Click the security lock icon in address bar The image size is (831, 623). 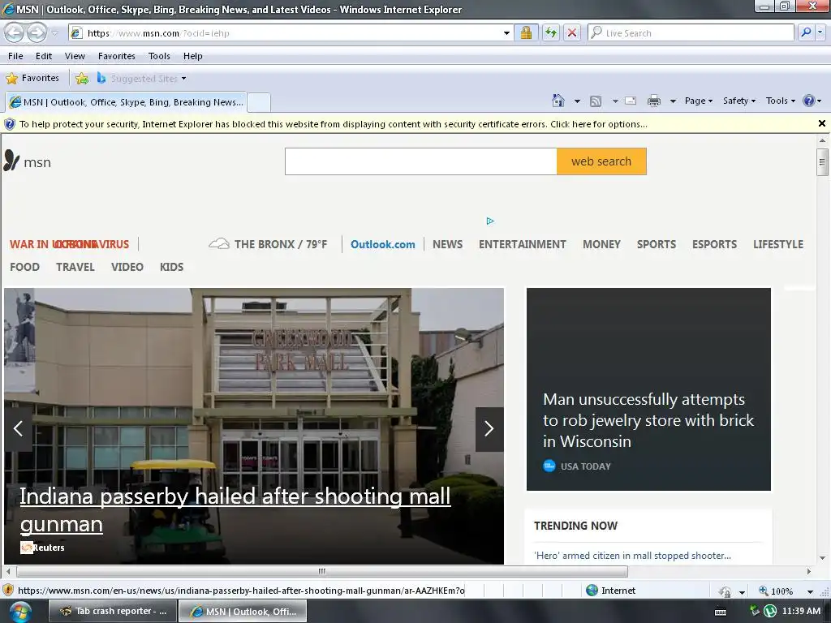[526, 32]
